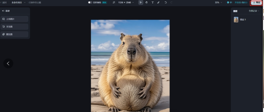Select the 图层 1 layer thumbnail
Screen dimensions: 264x112
[x=236, y=20]
